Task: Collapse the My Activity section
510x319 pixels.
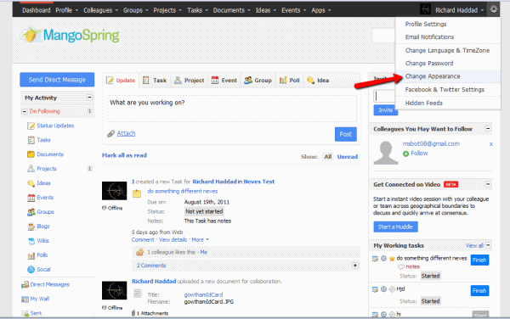Action: (x=89, y=98)
